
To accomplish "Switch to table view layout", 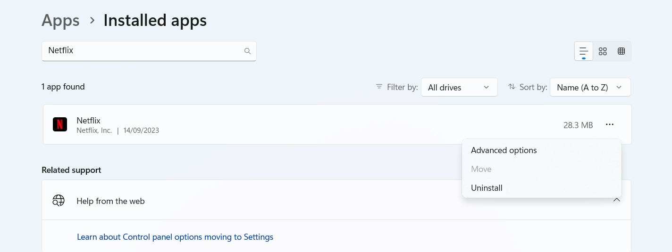I will coord(622,51).
